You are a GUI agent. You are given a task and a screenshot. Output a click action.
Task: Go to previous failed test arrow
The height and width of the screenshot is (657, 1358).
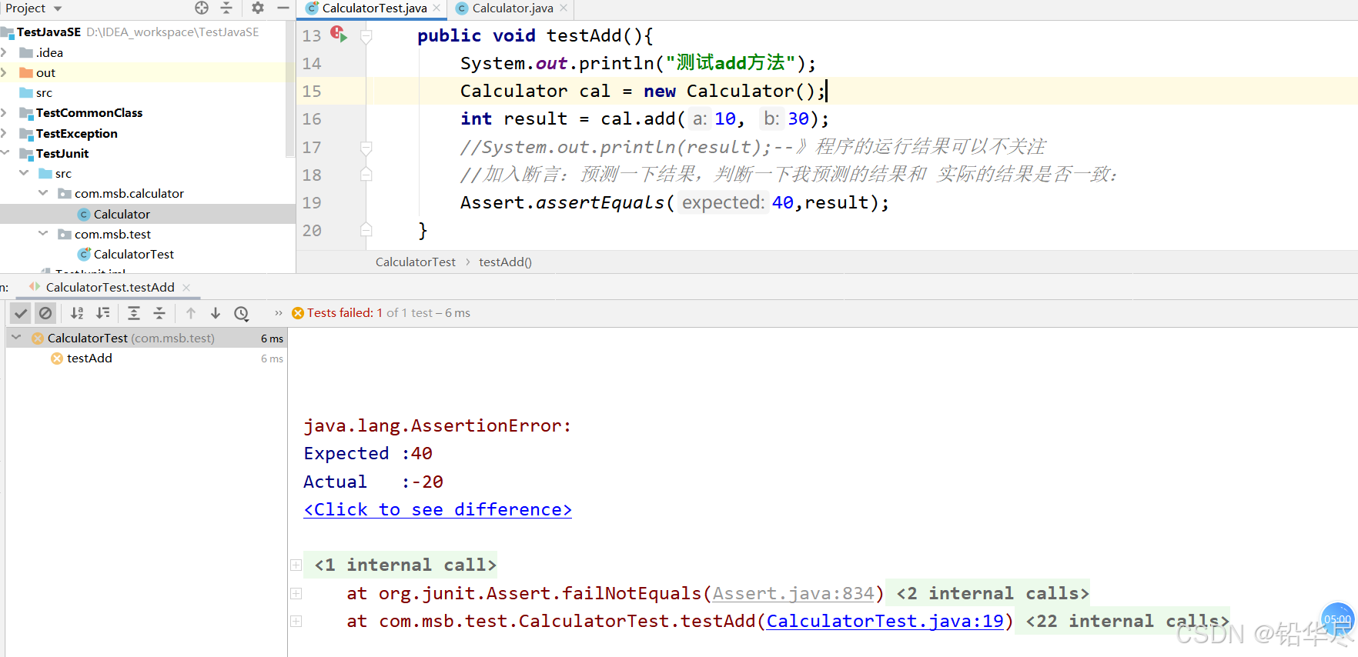click(191, 313)
